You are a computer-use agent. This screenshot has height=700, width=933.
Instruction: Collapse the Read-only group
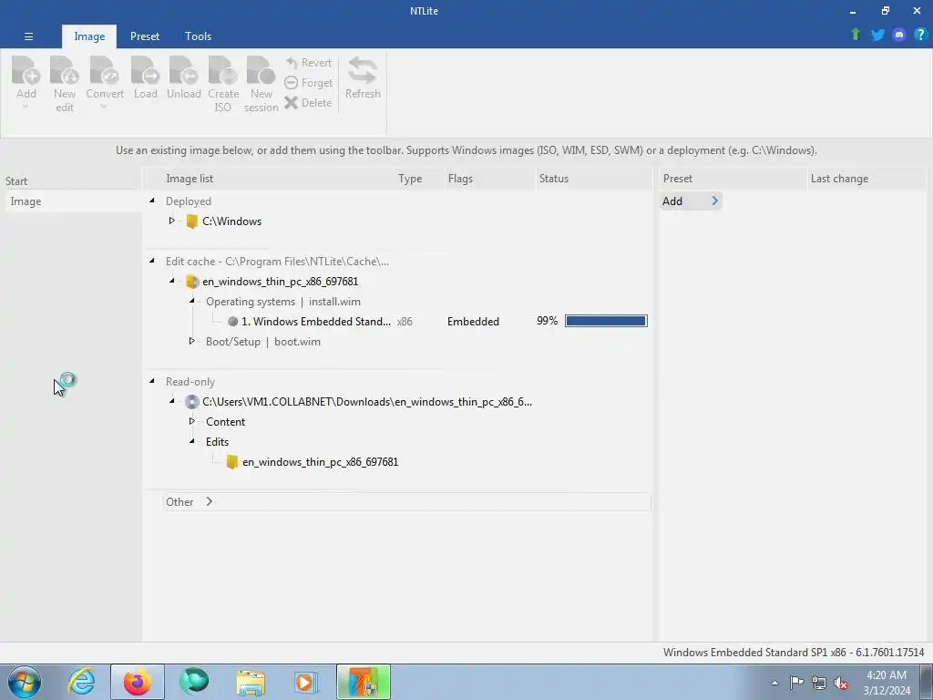coord(152,381)
